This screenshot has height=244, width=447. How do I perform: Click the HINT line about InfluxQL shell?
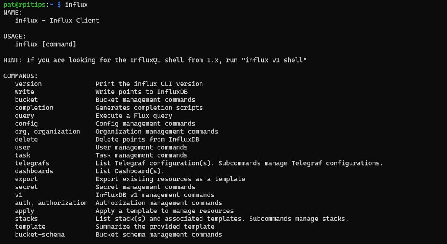[x=155, y=60]
